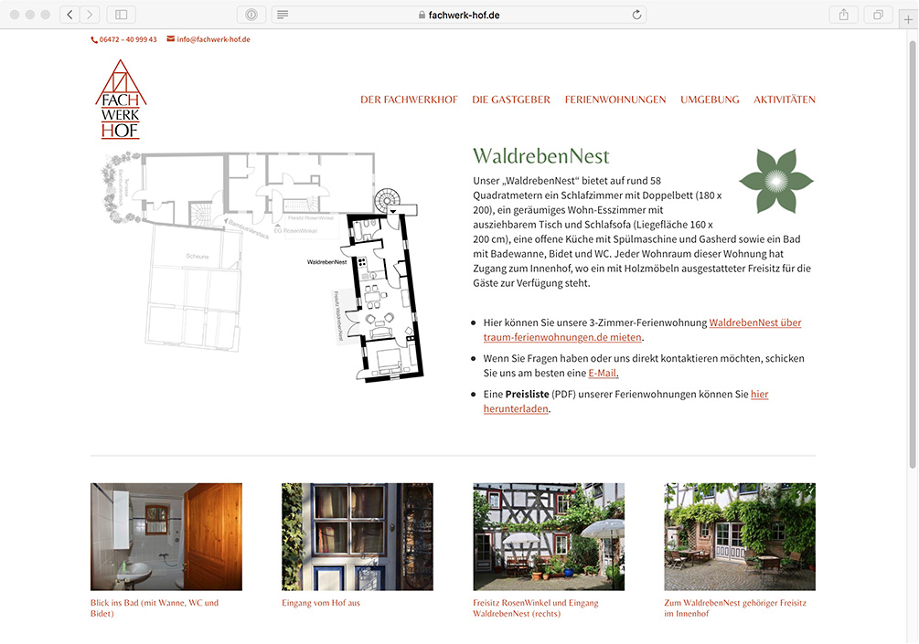
Task: Go to Umgebung navigation item
Action: [710, 100]
